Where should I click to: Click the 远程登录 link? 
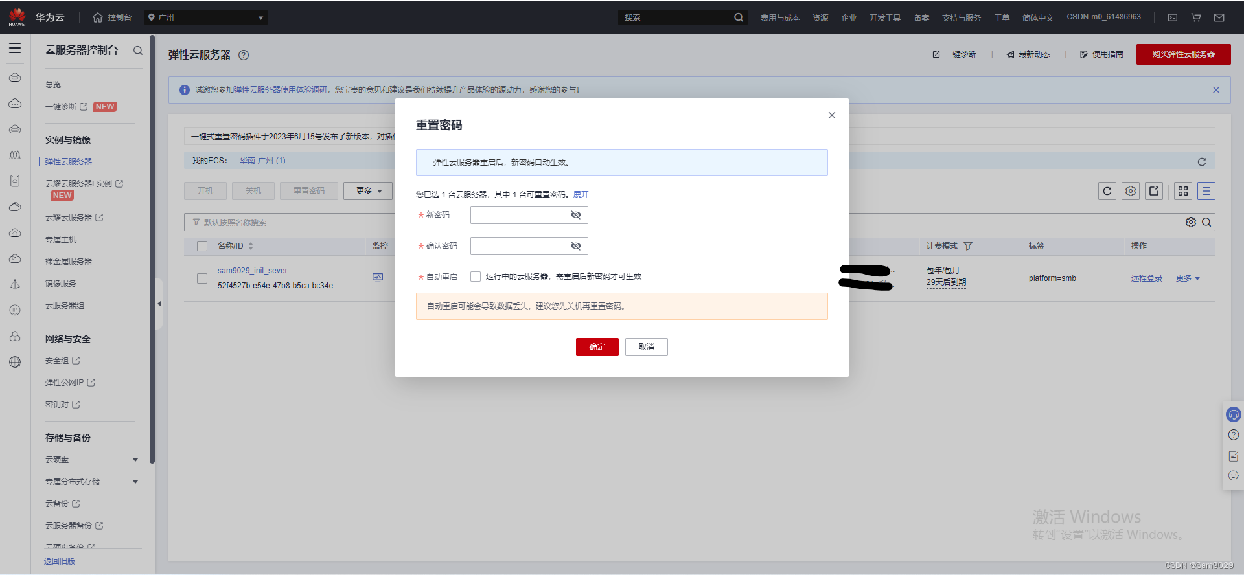coord(1147,278)
